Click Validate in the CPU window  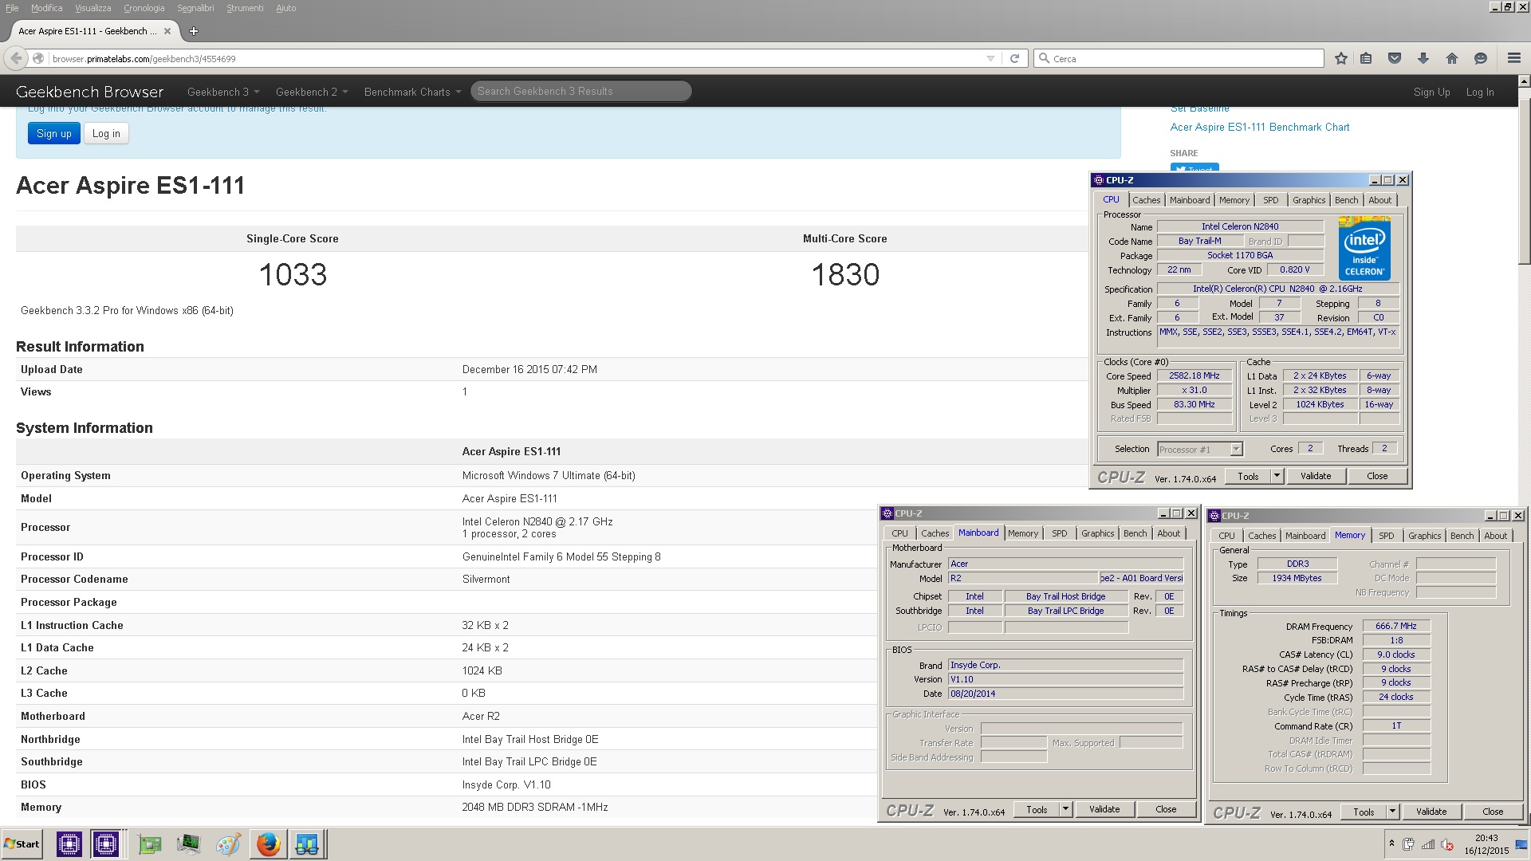pyautogui.click(x=1315, y=476)
